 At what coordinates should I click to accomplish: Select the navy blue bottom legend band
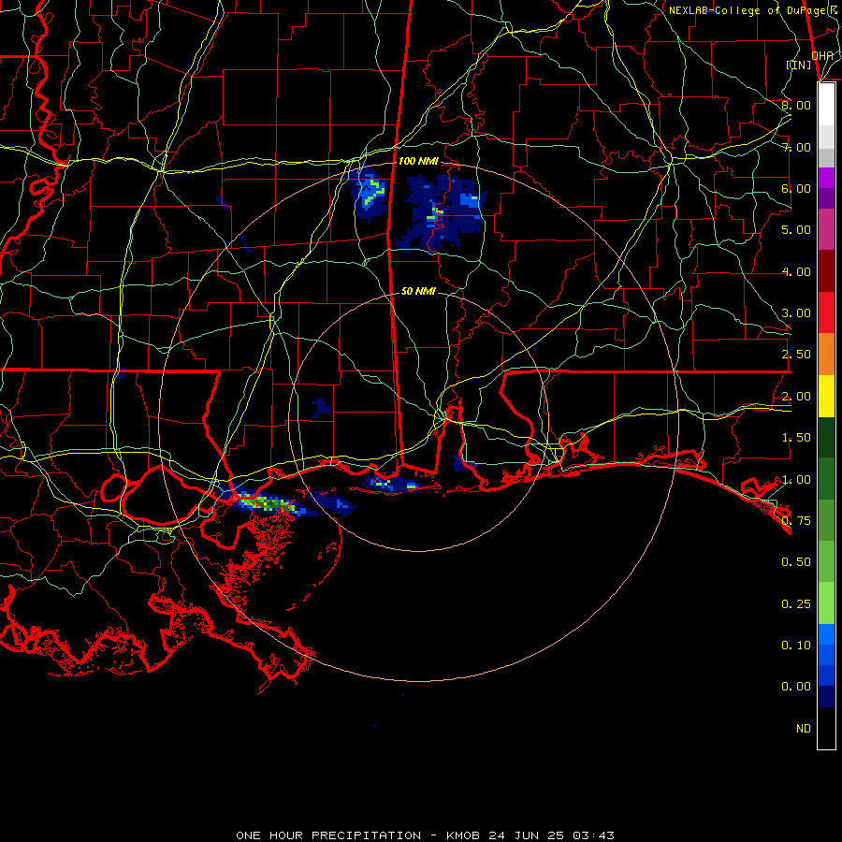click(826, 696)
